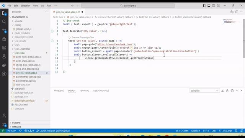This screenshot has width=245, height=138.
Task: Click the main branch in status bar
Action: tap(12, 131)
